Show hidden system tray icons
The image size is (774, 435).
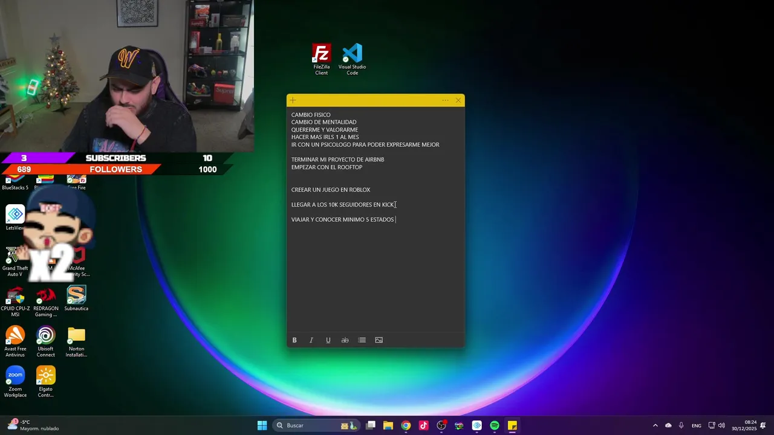pyautogui.click(x=655, y=425)
